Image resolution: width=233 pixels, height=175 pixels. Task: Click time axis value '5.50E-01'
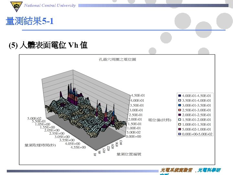[39, 121]
